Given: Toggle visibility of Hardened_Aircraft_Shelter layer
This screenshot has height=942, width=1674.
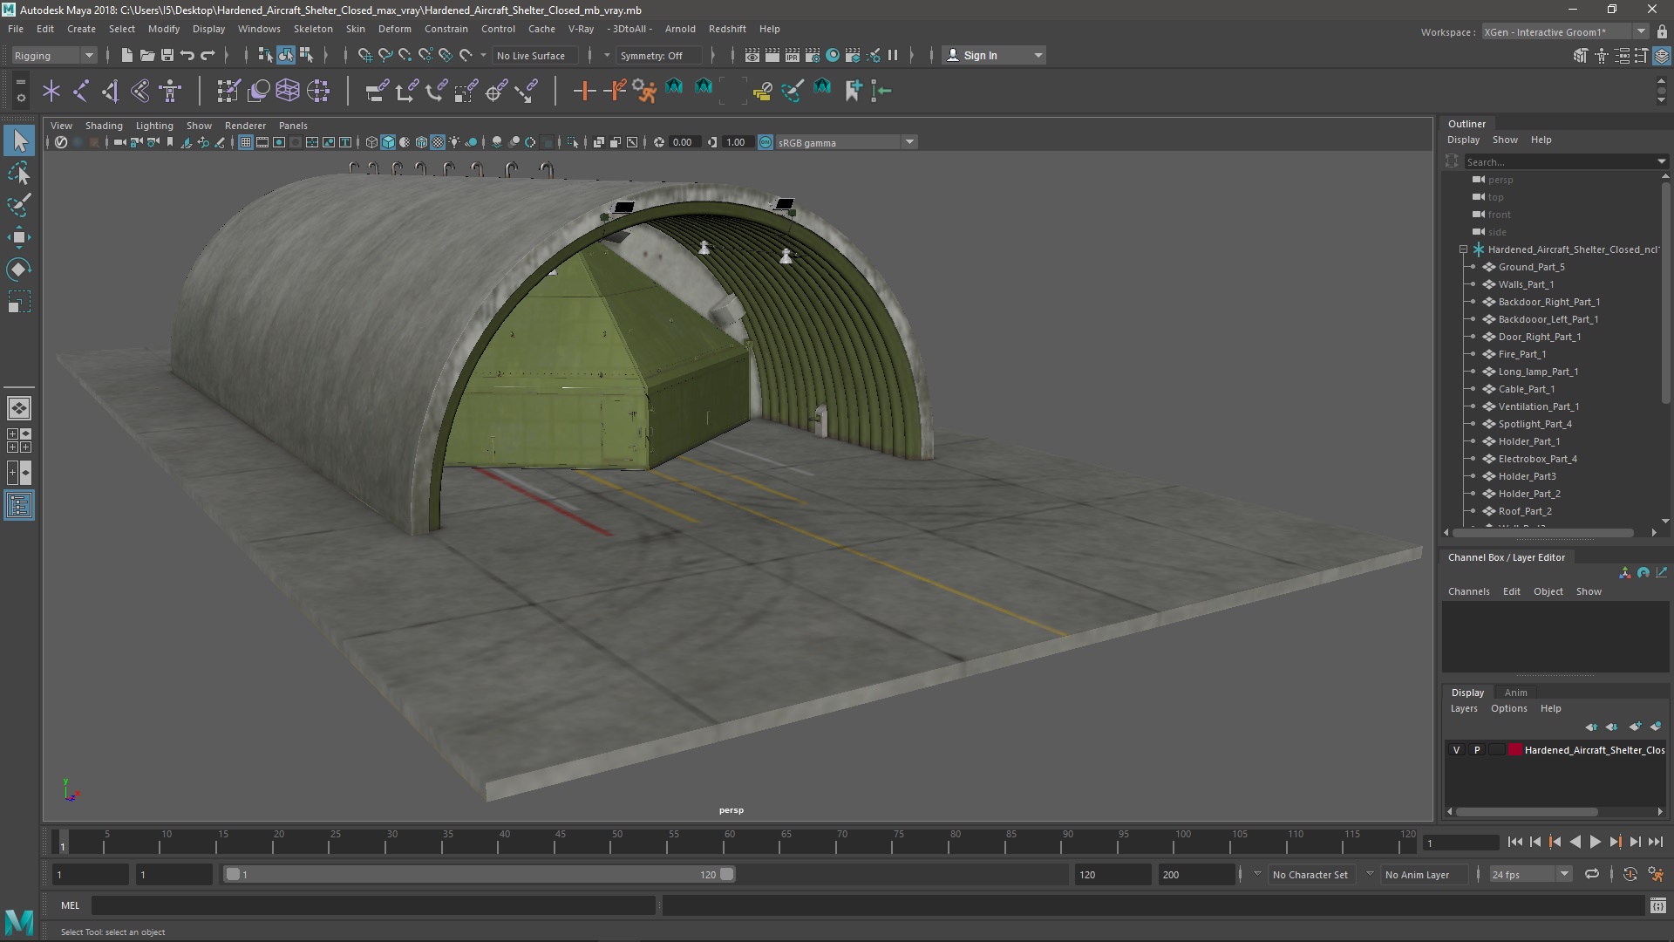Looking at the screenshot, I should (1455, 748).
